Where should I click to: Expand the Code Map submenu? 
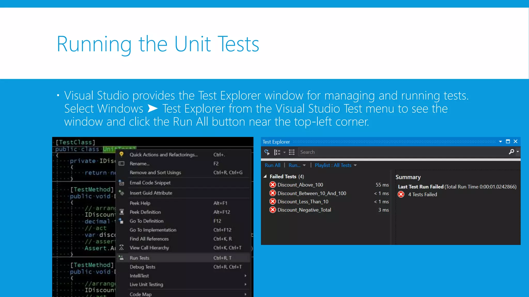(245, 294)
